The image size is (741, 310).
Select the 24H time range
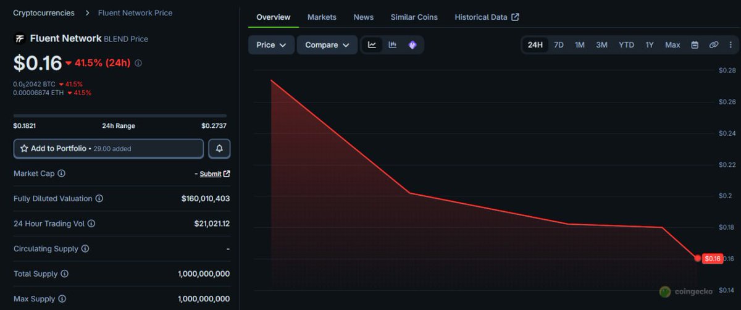535,45
